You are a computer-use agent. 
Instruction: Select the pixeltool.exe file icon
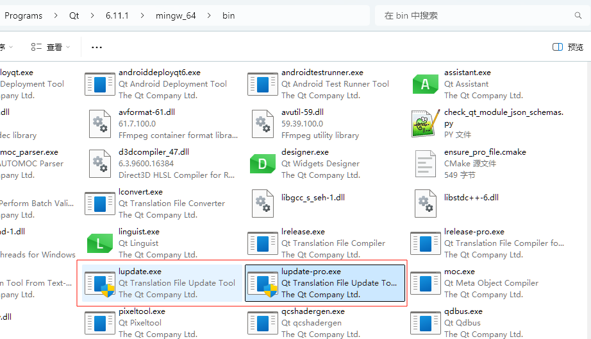pos(100,323)
